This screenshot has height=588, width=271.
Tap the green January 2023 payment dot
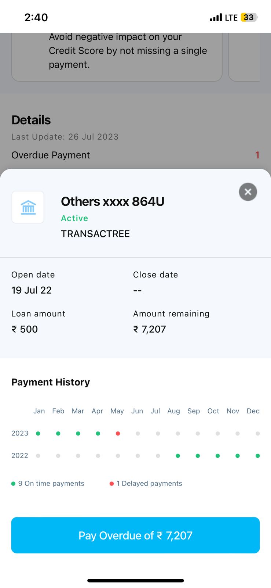pyautogui.click(x=38, y=434)
